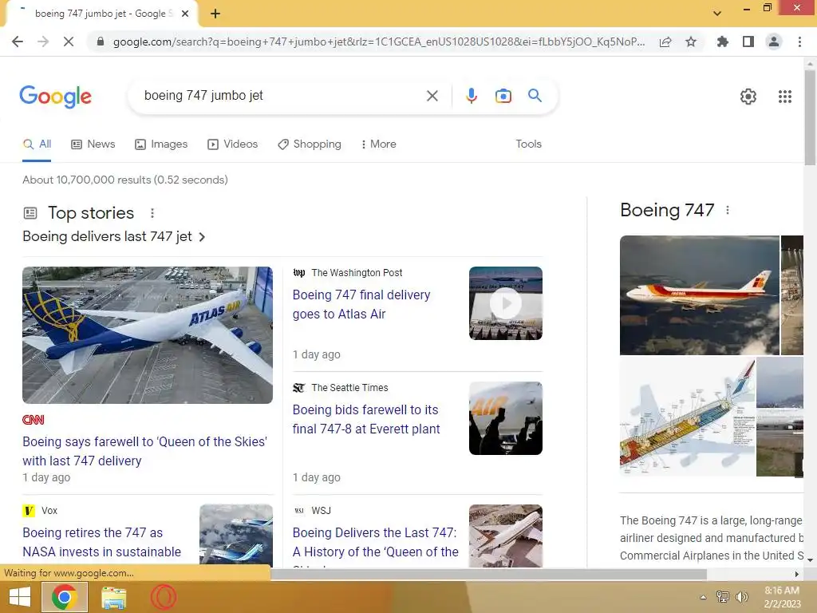The width and height of the screenshot is (817, 613).
Task: Open Washington Post Boeing 747 final delivery article
Action: pyautogui.click(x=361, y=304)
